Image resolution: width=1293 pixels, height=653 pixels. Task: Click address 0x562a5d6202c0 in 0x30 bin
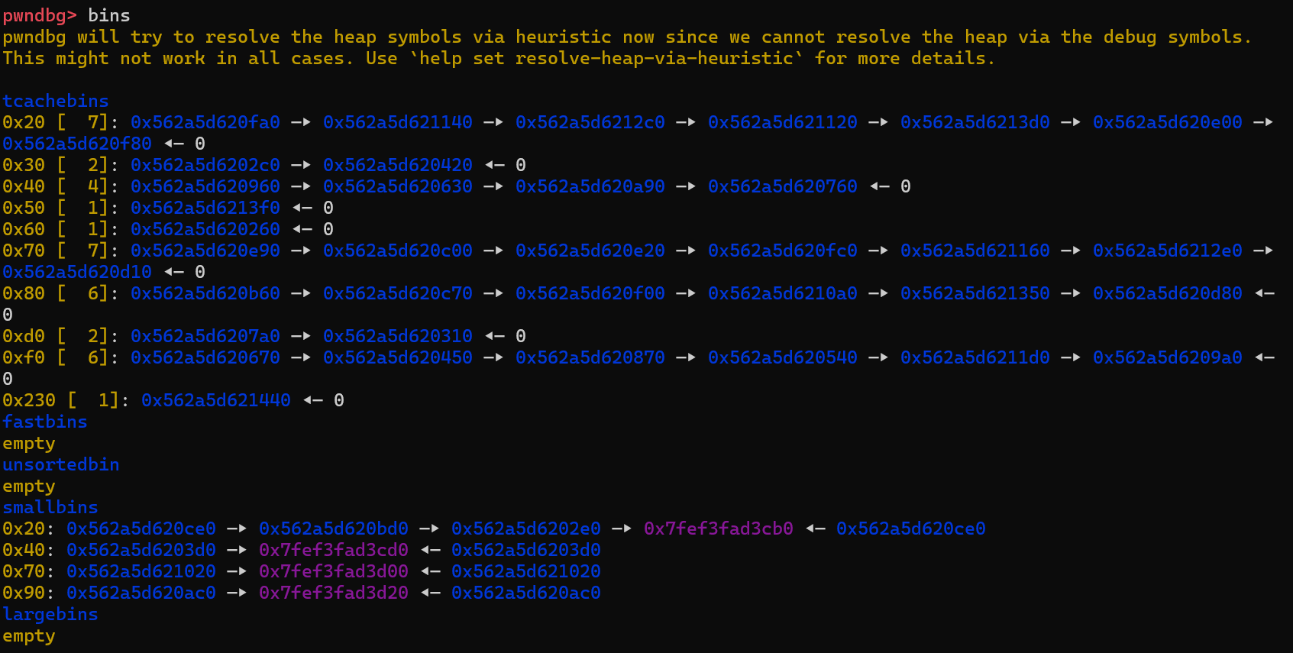click(x=205, y=165)
